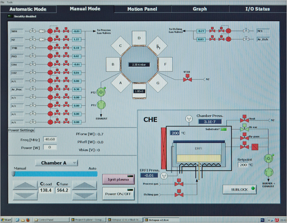This screenshot has width=287, height=223.
Task: Click the VT10 nitrogen valve icon
Action: [187, 79]
